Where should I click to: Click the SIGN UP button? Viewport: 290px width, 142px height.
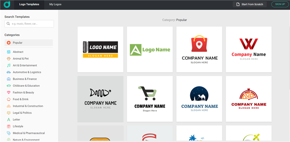[x=280, y=4]
